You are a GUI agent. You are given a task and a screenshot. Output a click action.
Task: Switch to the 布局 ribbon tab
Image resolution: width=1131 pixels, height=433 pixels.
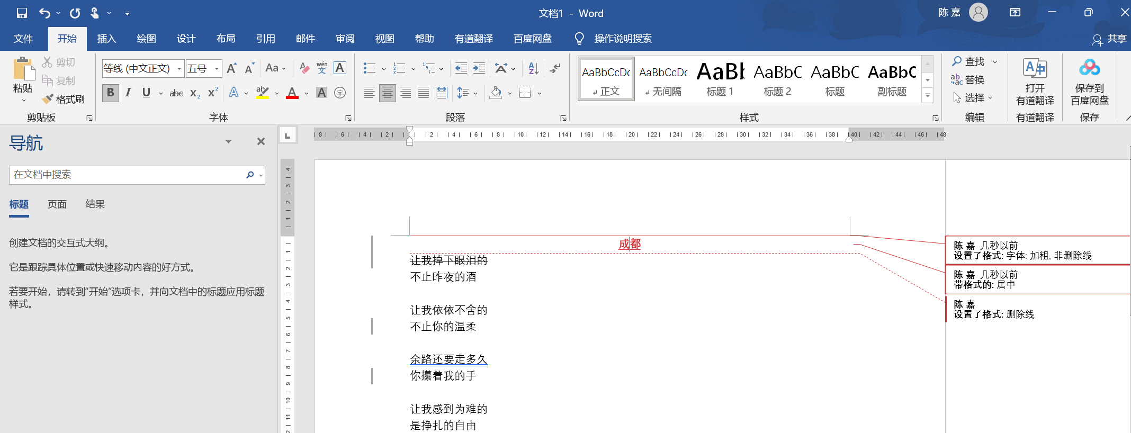pyautogui.click(x=226, y=39)
